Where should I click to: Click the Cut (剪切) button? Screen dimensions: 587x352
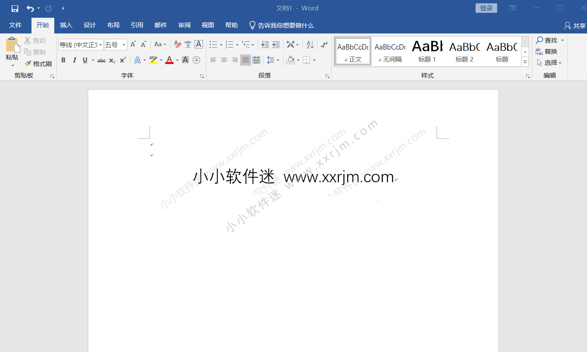click(x=35, y=40)
